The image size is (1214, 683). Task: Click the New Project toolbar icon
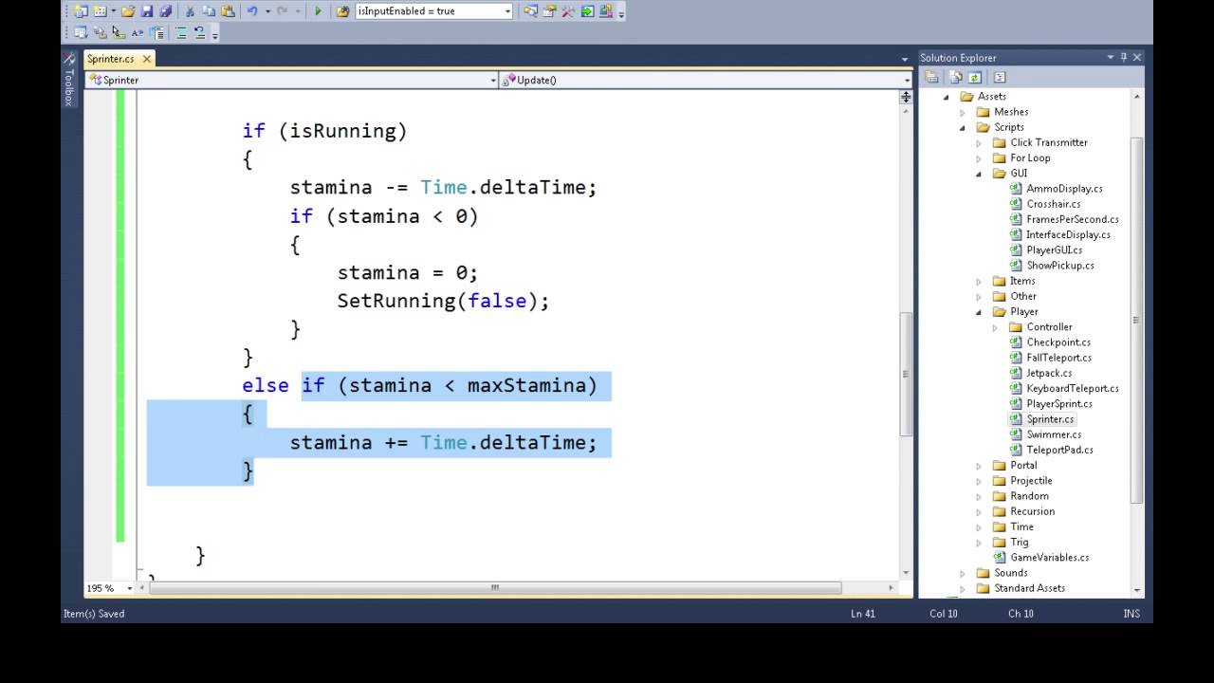[81, 11]
